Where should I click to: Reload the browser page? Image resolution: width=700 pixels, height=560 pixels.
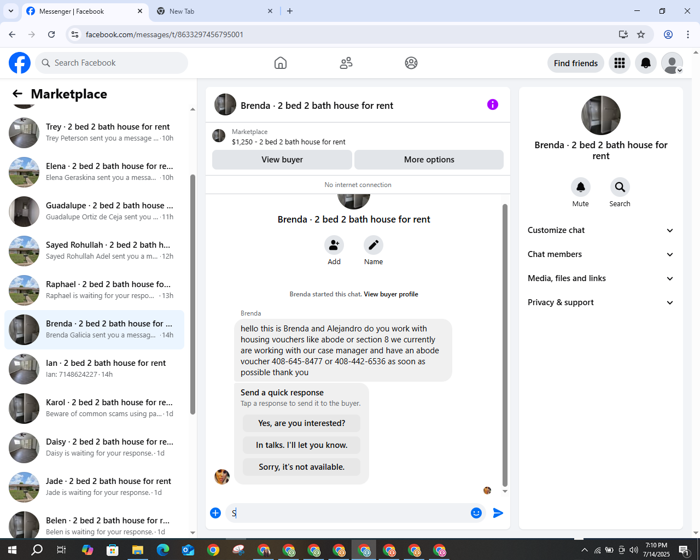pos(51,34)
